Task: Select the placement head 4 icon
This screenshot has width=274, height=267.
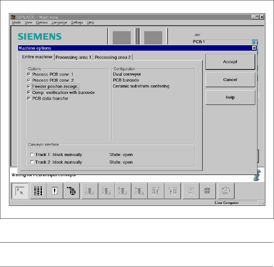Action: [139, 191]
